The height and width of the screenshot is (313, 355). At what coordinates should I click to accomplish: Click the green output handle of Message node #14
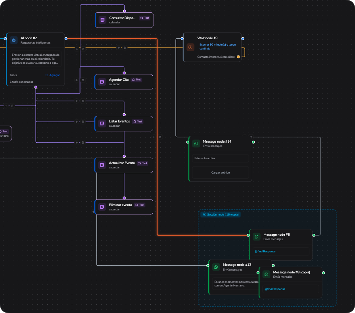[x=253, y=142]
